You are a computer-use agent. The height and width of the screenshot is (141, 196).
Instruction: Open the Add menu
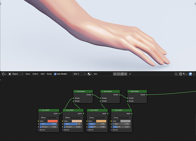(42, 74)
